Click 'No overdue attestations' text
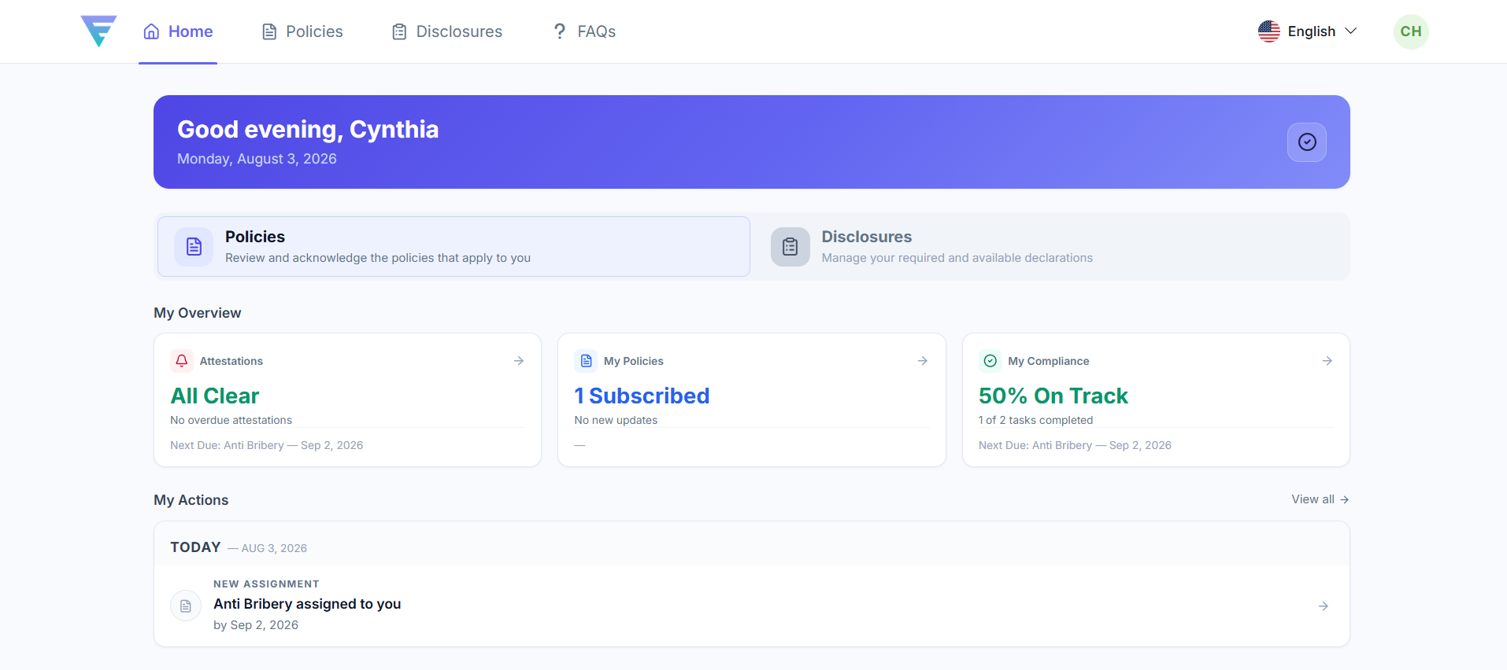Screen dimensions: 1507x670 tap(231, 420)
